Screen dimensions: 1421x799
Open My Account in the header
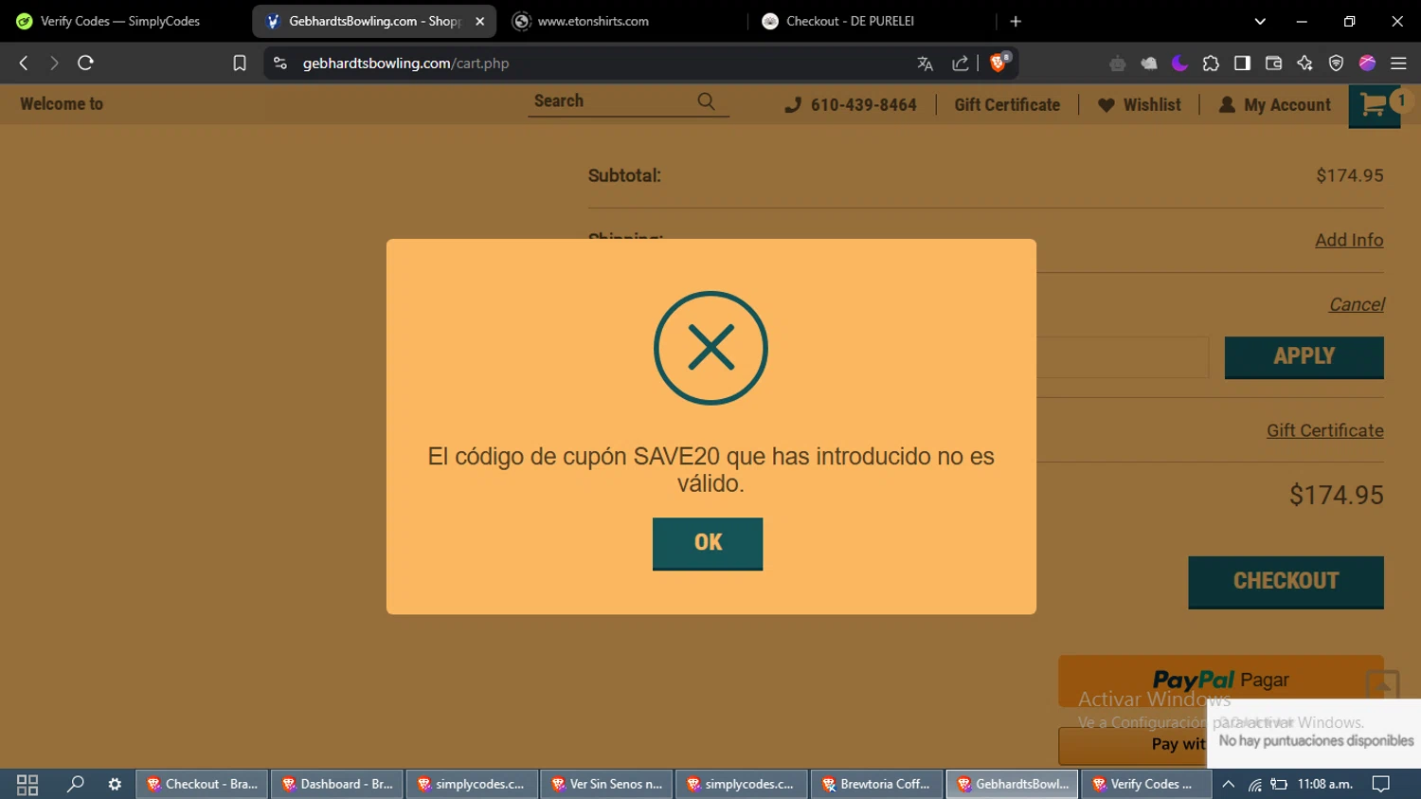[x=1275, y=105]
